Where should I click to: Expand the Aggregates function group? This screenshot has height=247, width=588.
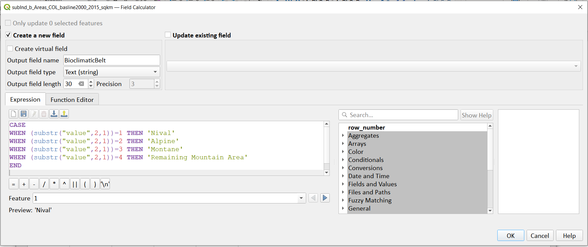tap(343, 135)
